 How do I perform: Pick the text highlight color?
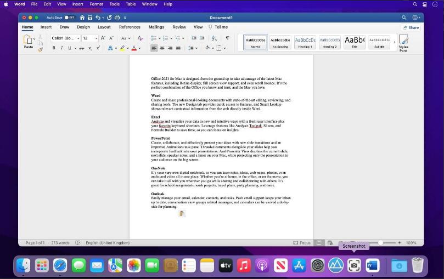122,48
